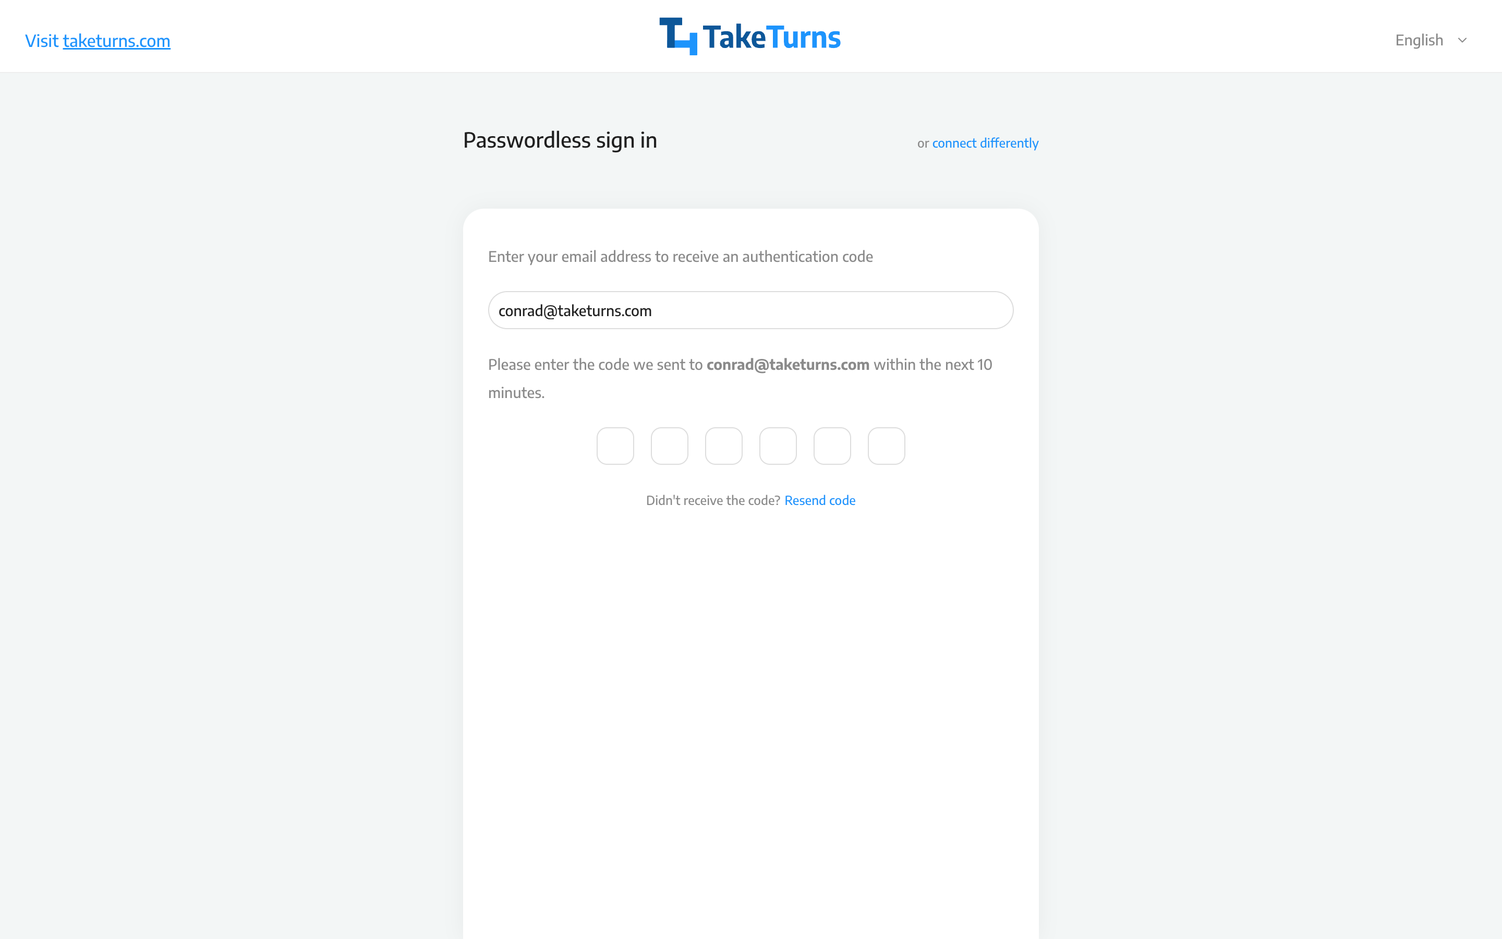The width and height of the screenshot is (1502, 939).
Task: Click the fifth authentication code input box
Action: click(833, 446)
